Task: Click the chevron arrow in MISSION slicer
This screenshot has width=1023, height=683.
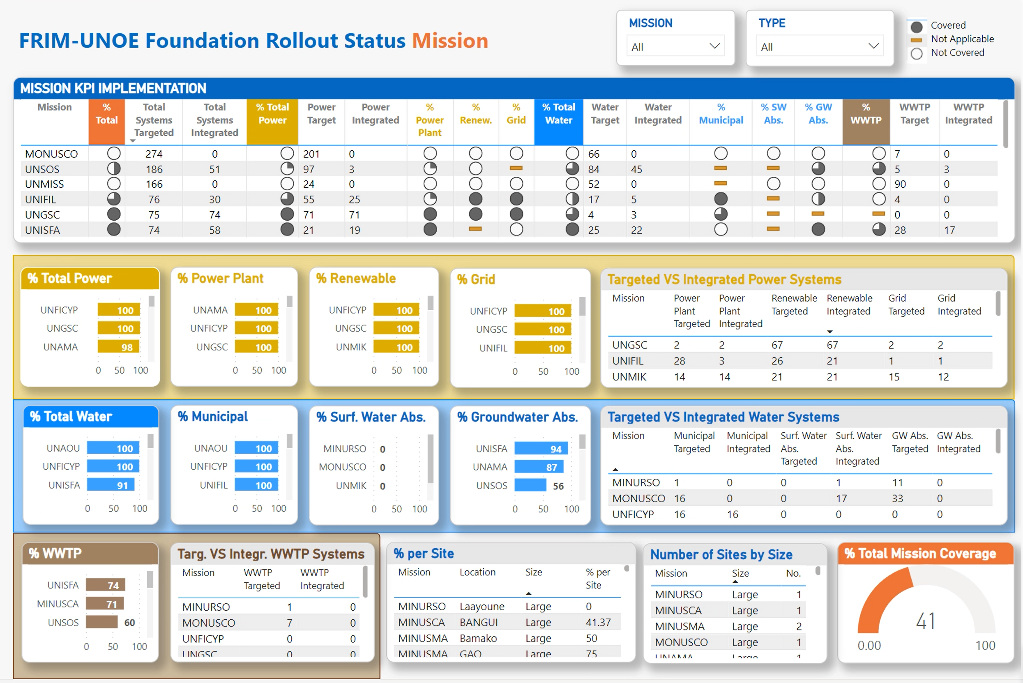Action: (x=715, y=46)
